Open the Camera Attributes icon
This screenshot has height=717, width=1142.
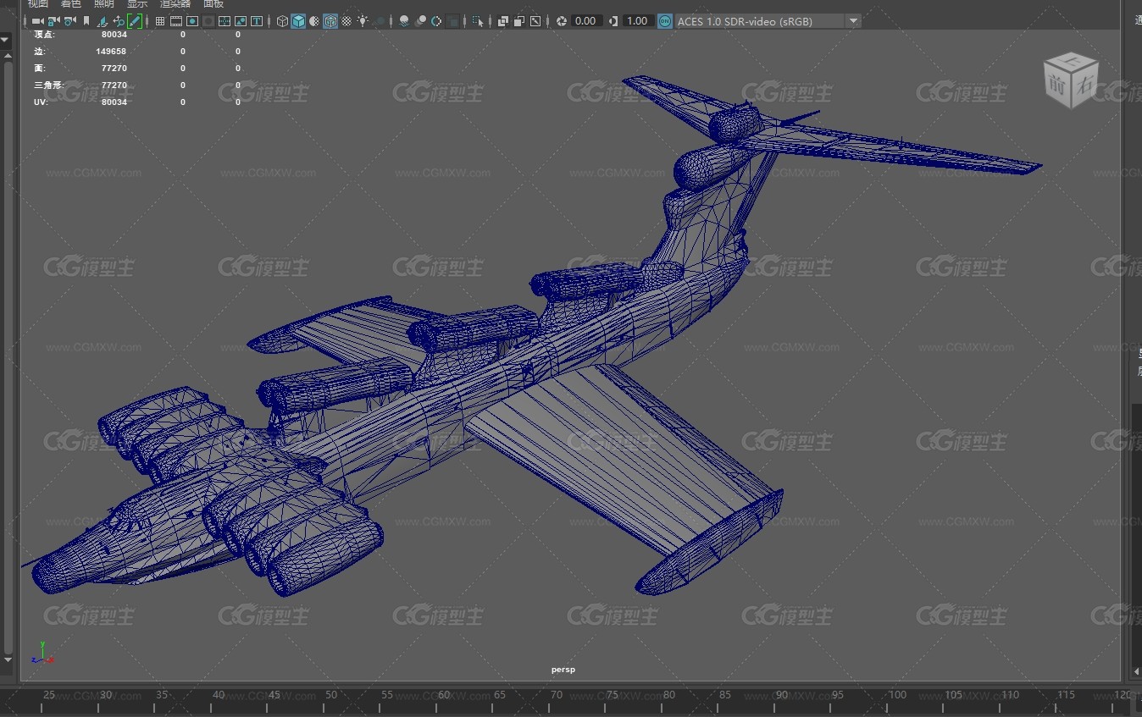69,21
